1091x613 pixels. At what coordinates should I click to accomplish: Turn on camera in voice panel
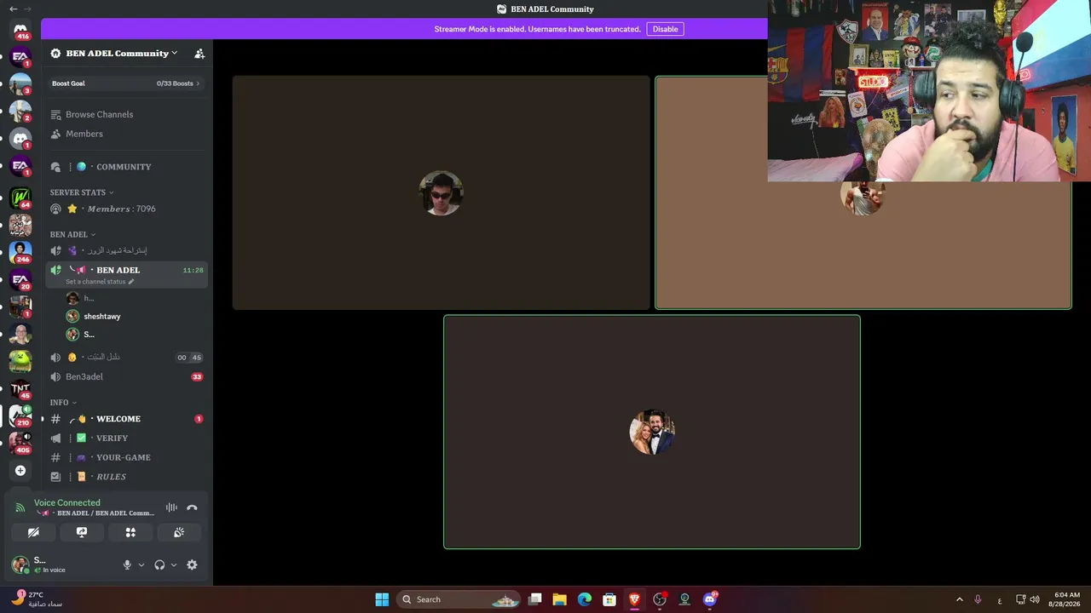click(33, 532)
